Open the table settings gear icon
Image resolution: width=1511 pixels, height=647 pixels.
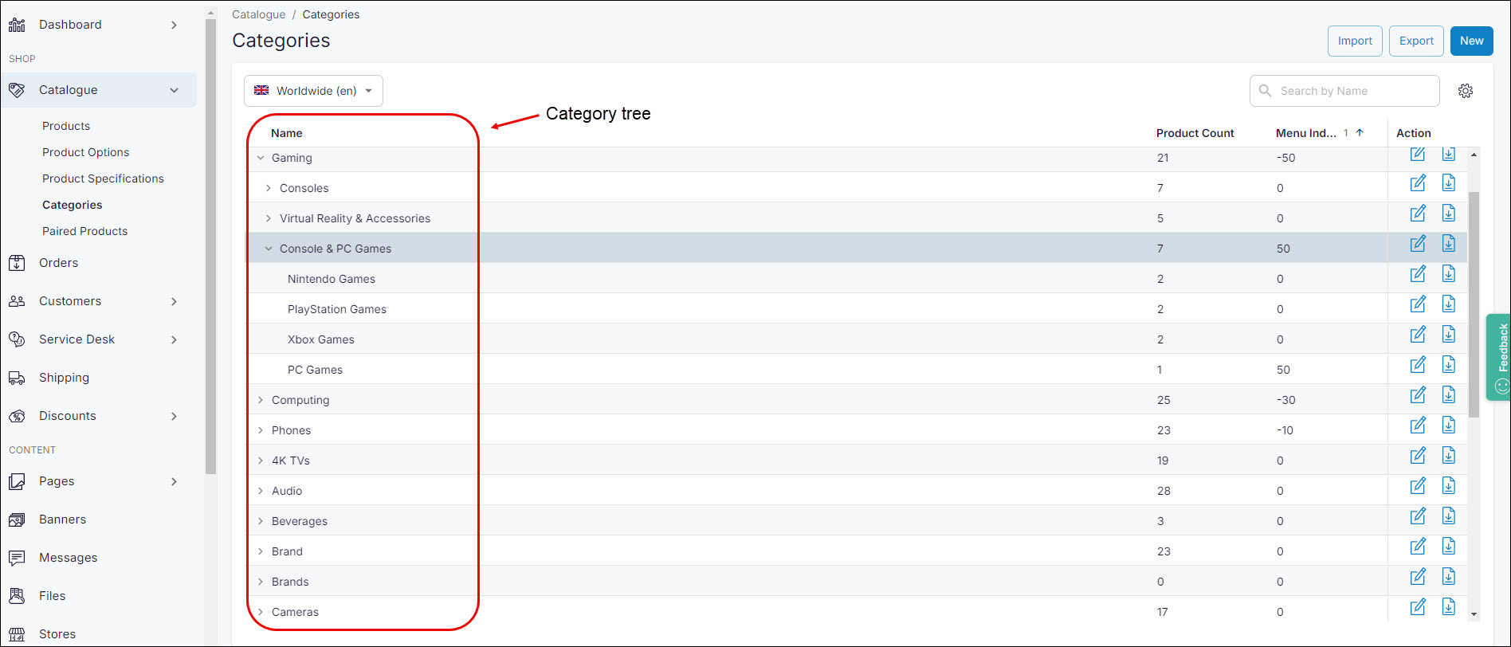click(x=1465, y=90)
